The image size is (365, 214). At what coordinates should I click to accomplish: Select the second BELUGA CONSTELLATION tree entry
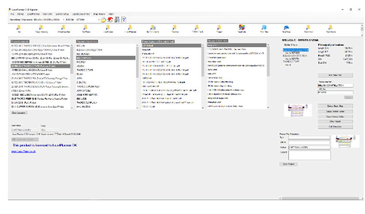pos(295,56)
